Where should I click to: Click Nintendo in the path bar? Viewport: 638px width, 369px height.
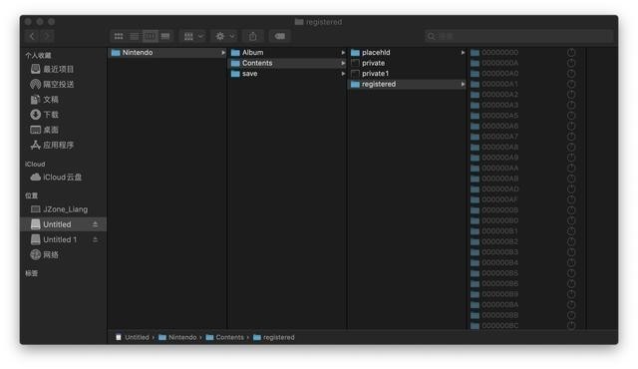[177, 337]
